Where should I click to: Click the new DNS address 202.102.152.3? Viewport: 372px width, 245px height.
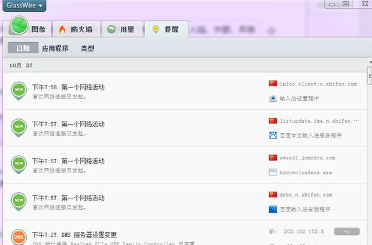(304, 231)
